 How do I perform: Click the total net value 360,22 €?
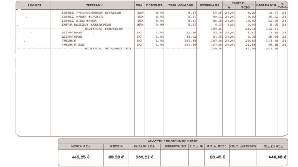point(145,157)
